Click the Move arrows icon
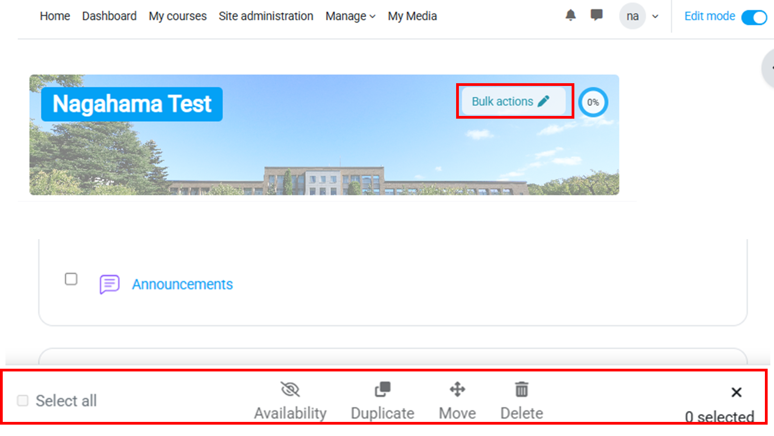This screenshot has height=436, width=774. (457, 390)
